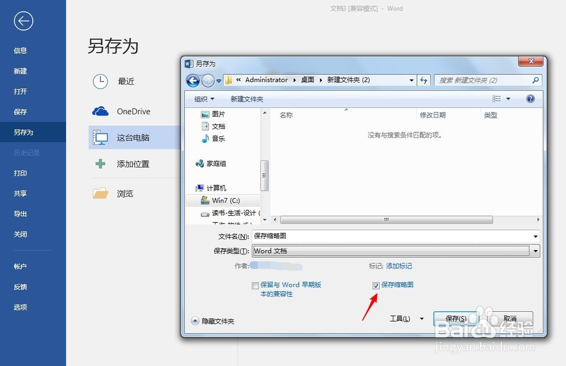This screenshot has width=566, height=366.
Task: Open the help question-mark icon
Action: 530,98
